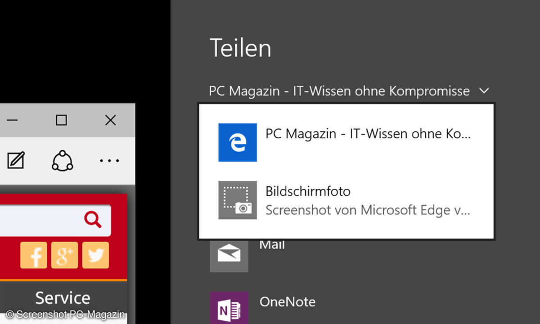Open the Google Plus social icon
The height and width of the screenshot is (324, 540).
pyautogui.click(x=65, y=255)
